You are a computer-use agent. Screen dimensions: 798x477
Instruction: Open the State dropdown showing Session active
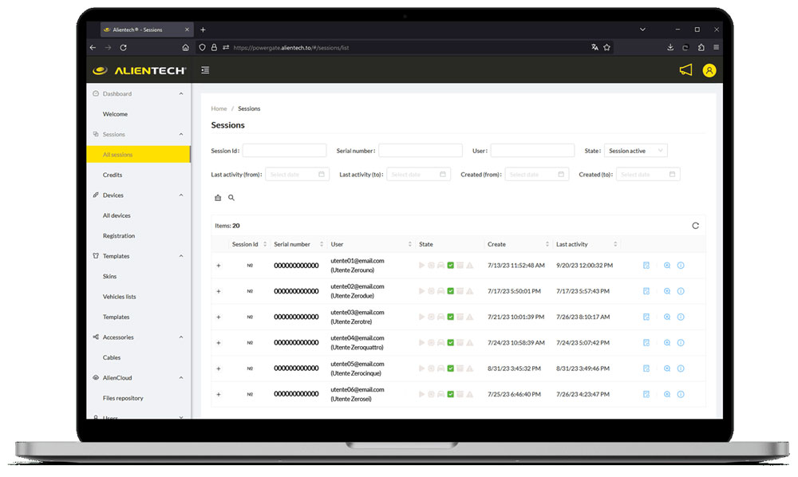[x=636, y=151]
